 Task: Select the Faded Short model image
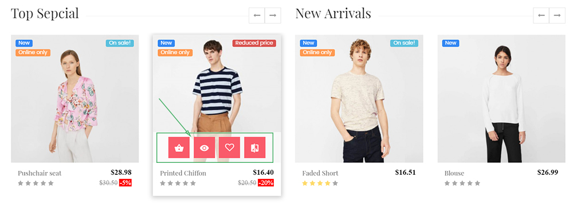359,99
